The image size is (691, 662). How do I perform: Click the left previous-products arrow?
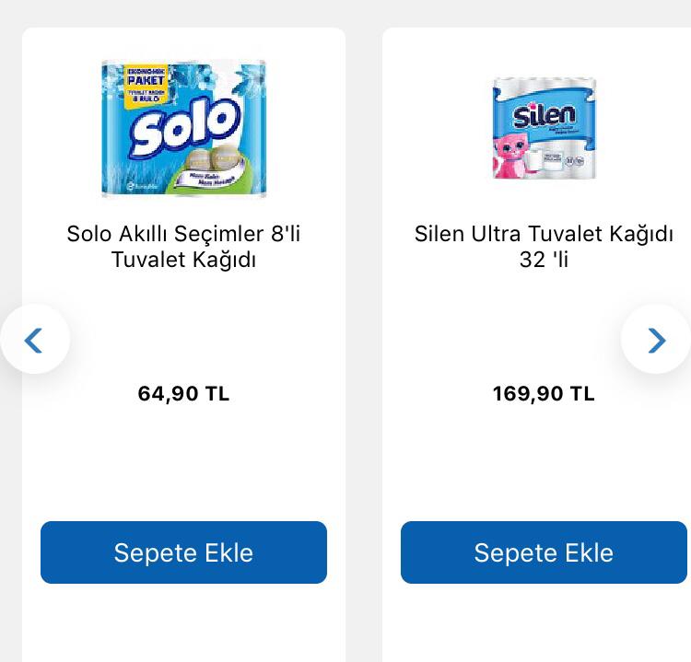pos(35,340)
